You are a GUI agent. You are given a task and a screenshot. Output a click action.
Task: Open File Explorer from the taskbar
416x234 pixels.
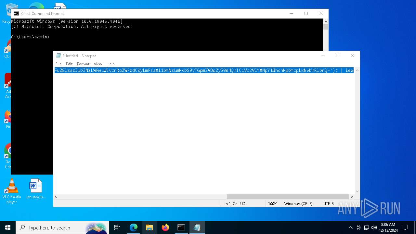149,227
